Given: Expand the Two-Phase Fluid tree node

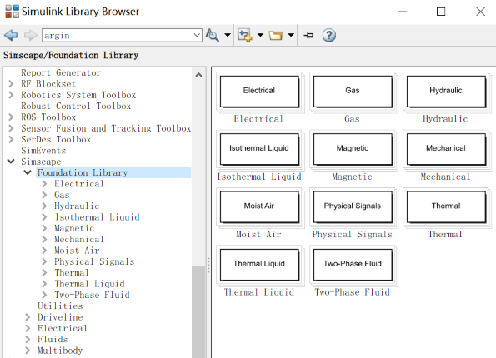Looking at the screenshot, I should [44, 295].
